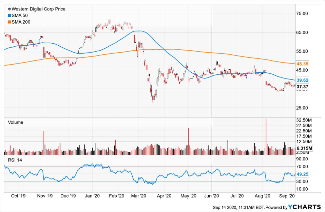
Task: Select the Western Digital Corp Price legend label
Action: click(x=38, y=9)
